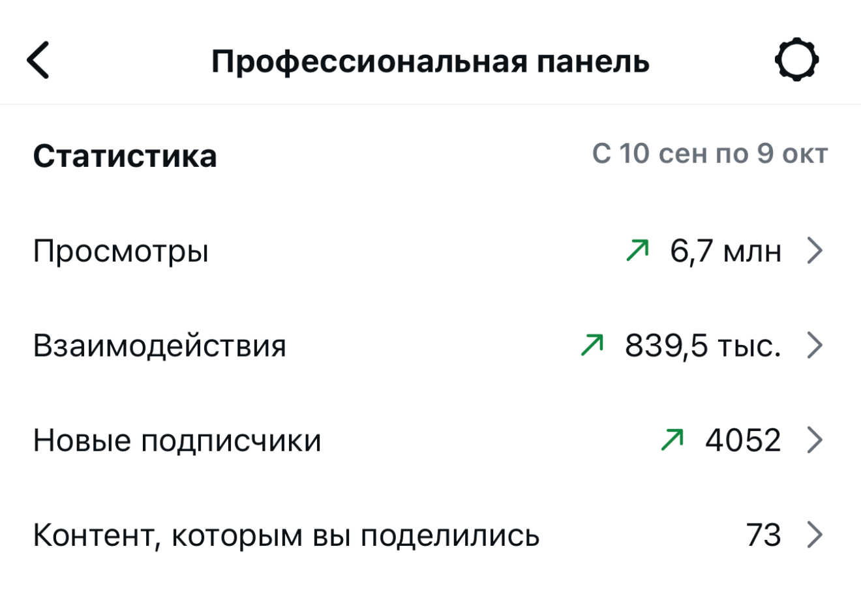Open the Взаимодействия statistics item
861x596 pixels.
click(160, 346)
